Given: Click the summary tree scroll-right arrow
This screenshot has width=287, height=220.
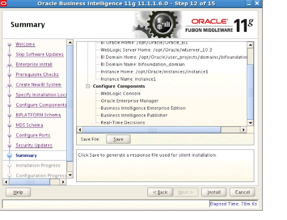Looking at the screenshot, I should click(x=244, y=130).
